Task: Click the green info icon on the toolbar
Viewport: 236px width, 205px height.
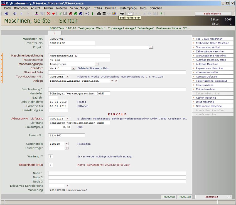Action: tap(92, 14)
